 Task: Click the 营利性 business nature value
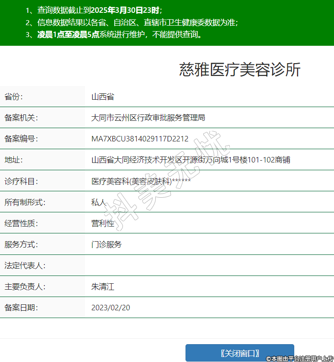pos(102,223)
